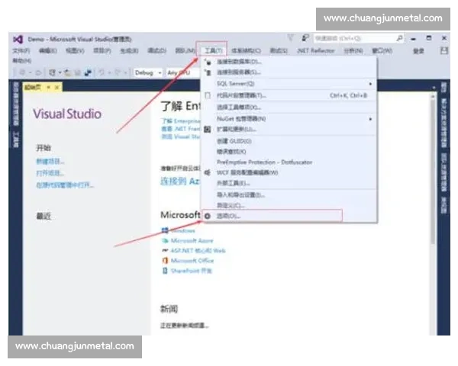
Task: Click the WCF service configuration editor icon
Action: tap(208, 172)
